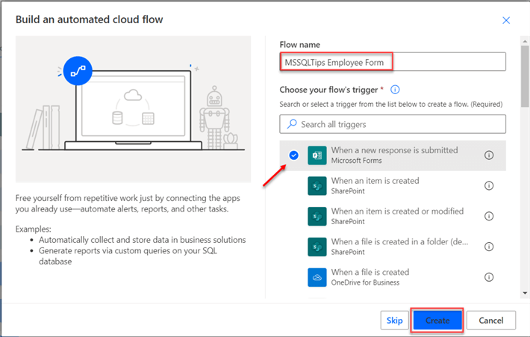Select 'When a file is created in a folder' trigger

[393, 247]
